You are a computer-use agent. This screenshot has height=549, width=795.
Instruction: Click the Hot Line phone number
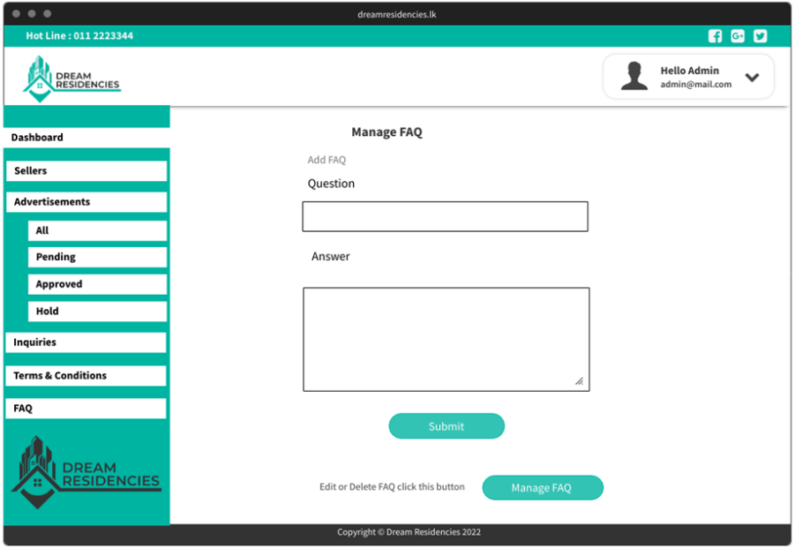(79, 36)
